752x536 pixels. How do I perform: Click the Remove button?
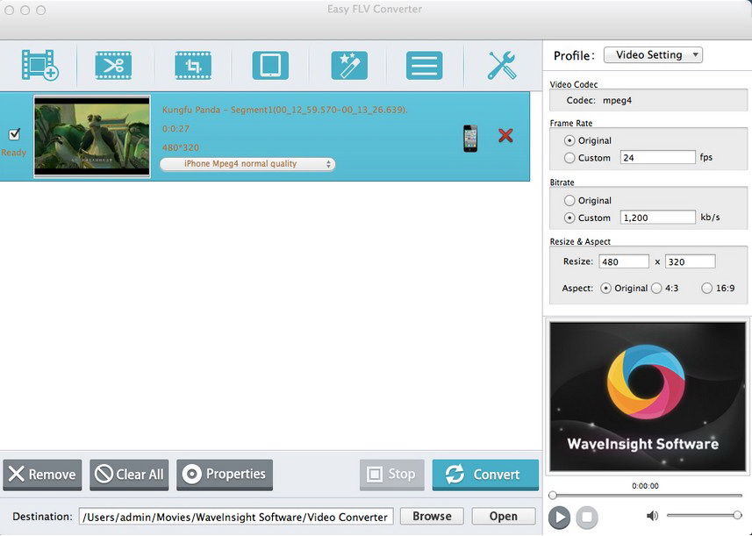pyautogui.click(x=42, y=475)
